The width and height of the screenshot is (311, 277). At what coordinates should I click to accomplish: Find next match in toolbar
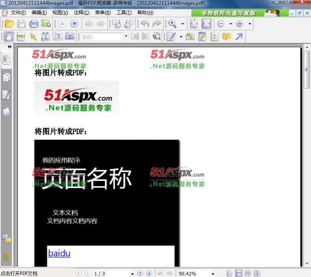click(146, 36)
